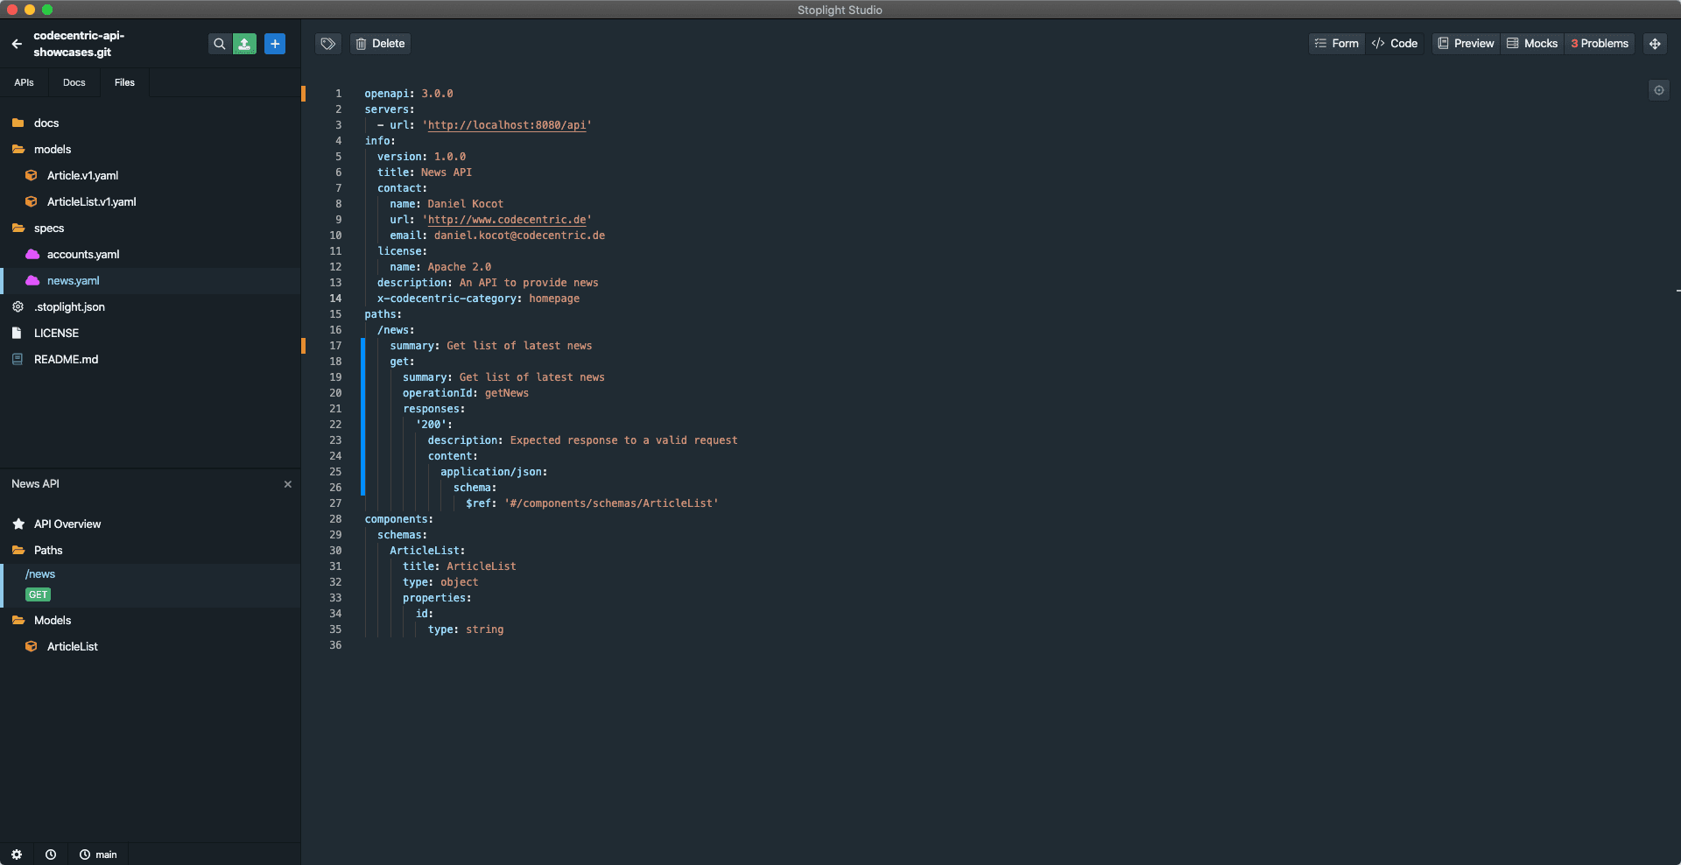Screen dimensions: 1681x865
Task: Toggle the Preview panel
Action: (x=1466, y=44)
